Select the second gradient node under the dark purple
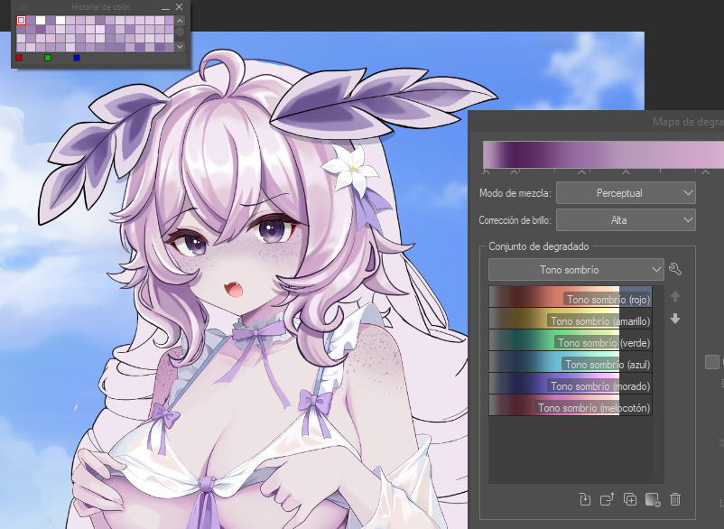Screen dimensions: 724x529 pyautogui.click(x=515, y=172)
